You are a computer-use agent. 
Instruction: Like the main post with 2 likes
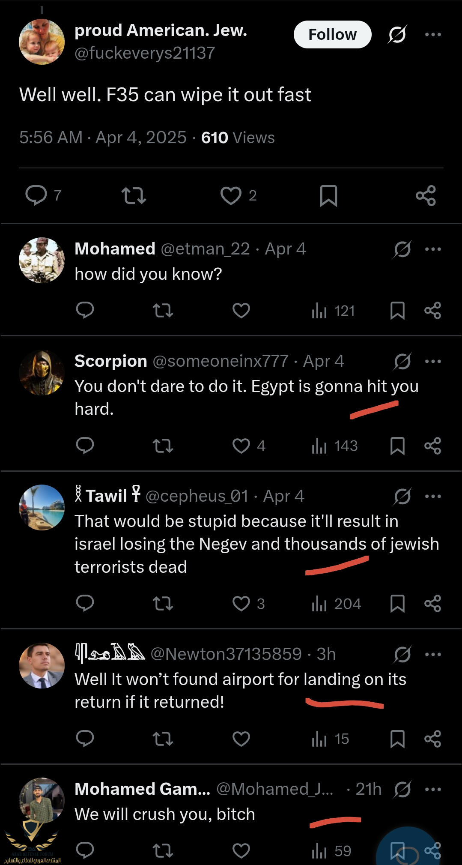[231, 195]
